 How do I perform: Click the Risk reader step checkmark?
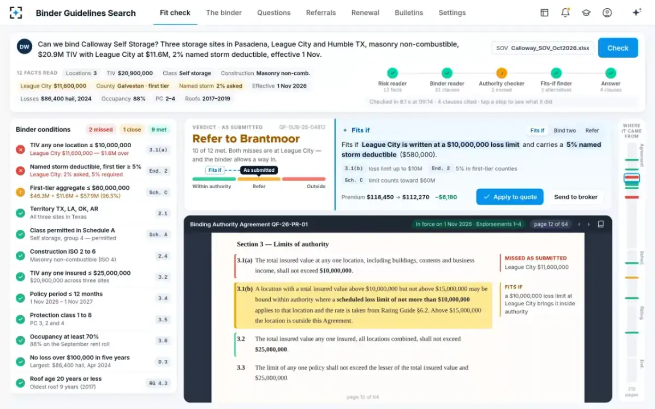click(x=392, y=73)
